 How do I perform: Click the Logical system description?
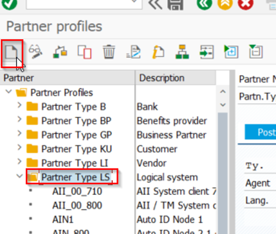(167, 177)
